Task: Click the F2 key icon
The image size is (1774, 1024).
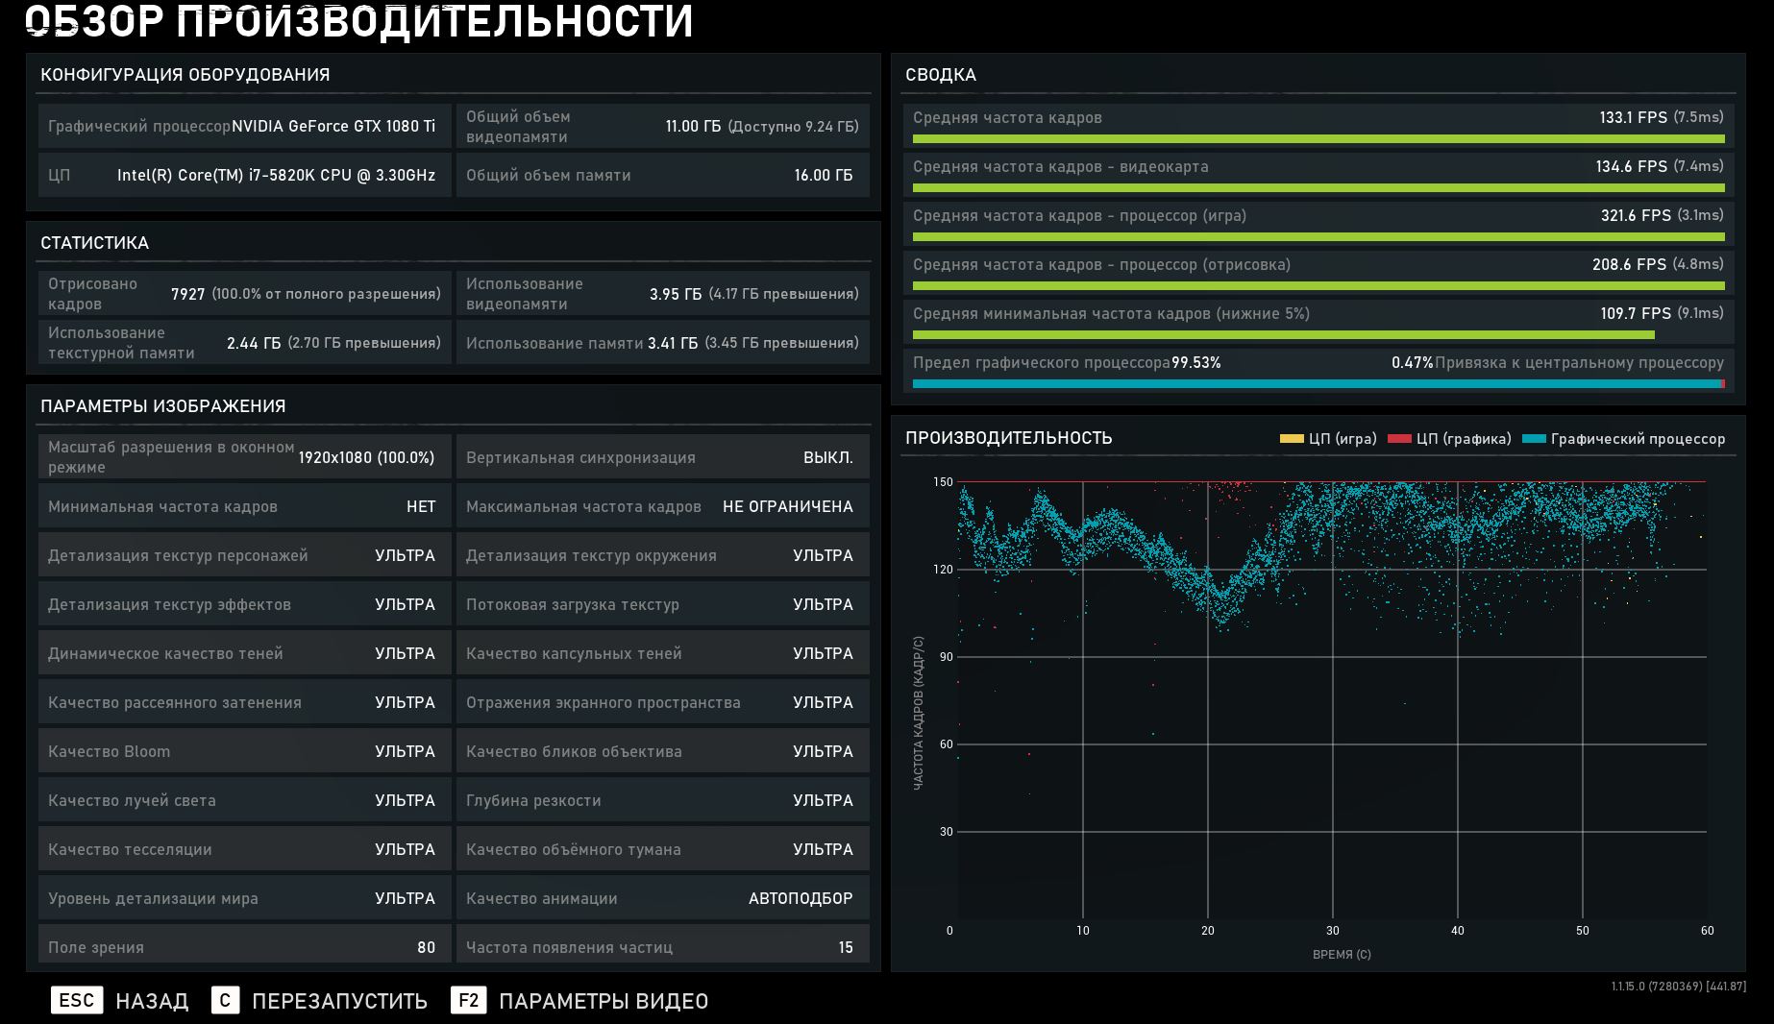Action: click(x=468, y=1000)
